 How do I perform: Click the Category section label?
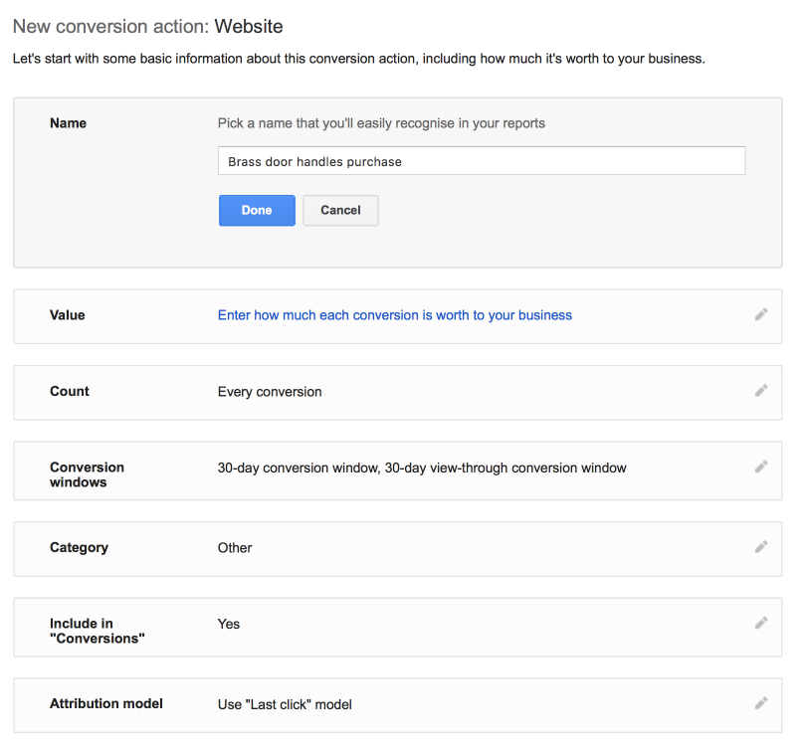pos(79,548)
